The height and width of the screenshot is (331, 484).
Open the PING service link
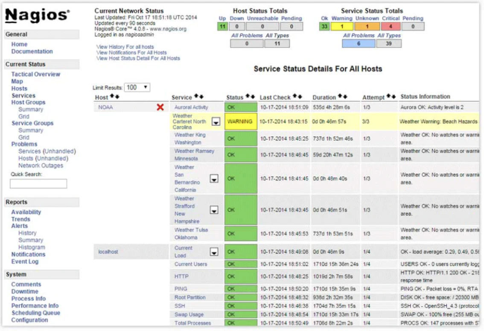click(x=181, y=289)
